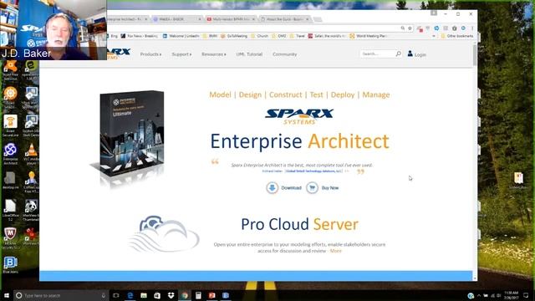Click the search magnifier icon on the Sparx site

coord(398,54)
